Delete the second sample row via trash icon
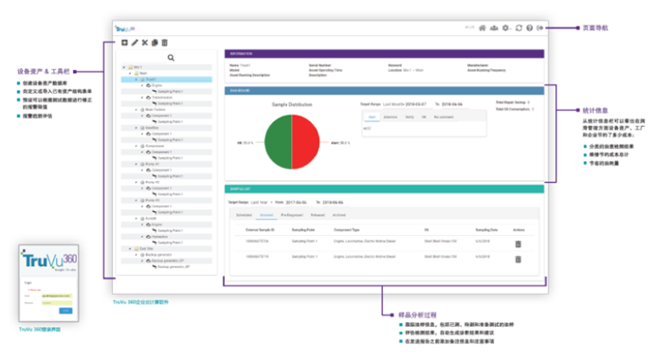The width and height of the screenshot is (656, 361). pos(518,260)
